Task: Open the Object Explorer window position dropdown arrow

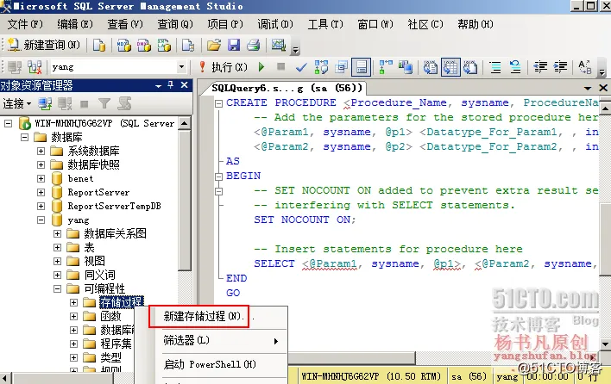Action: [158, 85]
